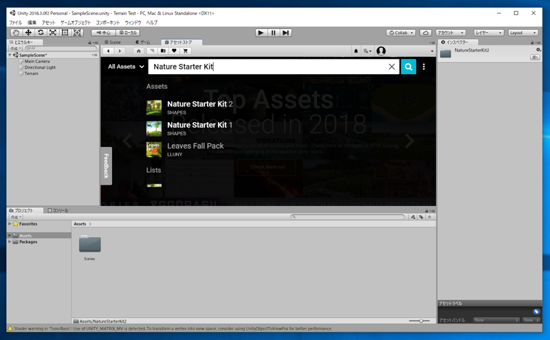The width and height of the screenshot is (550, 340).
Task: Open the wish list heart icon
Action: [x=174, y=51]
